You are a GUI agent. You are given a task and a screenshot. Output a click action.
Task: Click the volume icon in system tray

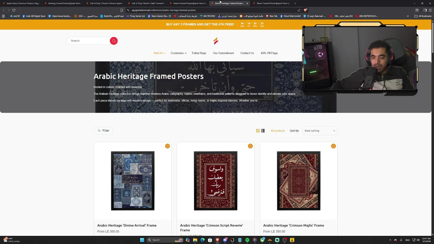click(418, 240)
